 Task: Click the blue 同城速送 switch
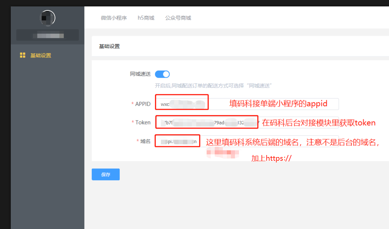click(x=162, y=74)
